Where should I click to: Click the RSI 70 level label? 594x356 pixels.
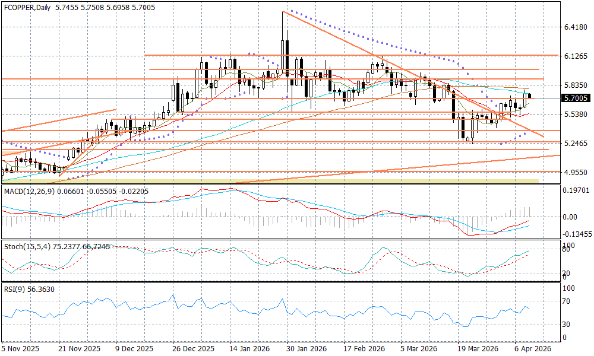pyautogui.click(x=567, y=301)
